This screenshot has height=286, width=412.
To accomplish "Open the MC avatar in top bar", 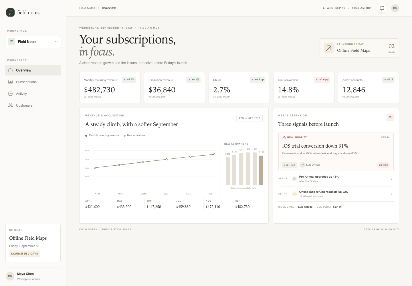I will 395,8.
